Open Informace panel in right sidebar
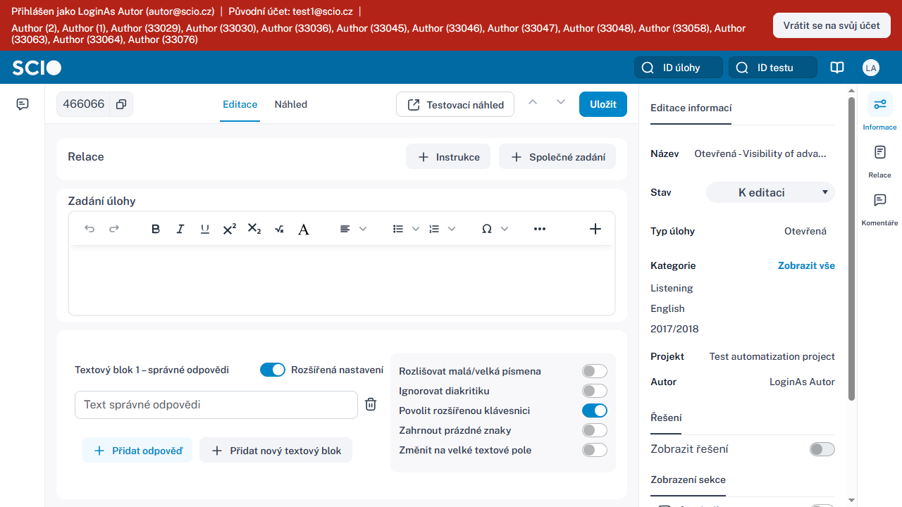902x507 pixels. pos(879,111)
